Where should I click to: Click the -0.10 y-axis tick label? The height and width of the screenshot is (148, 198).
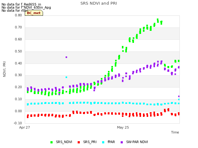[x=18, y=123]
